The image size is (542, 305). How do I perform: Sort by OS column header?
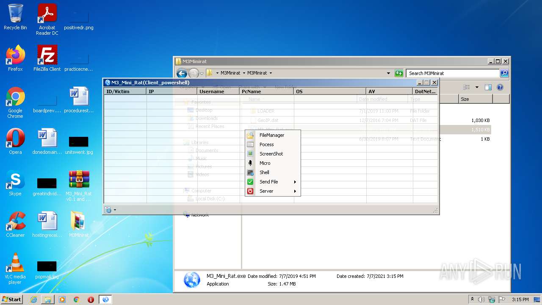tap(330, 91)
